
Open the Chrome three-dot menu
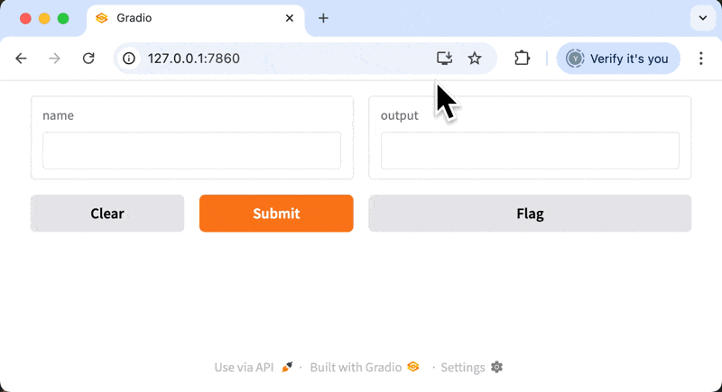pos(701,59)
